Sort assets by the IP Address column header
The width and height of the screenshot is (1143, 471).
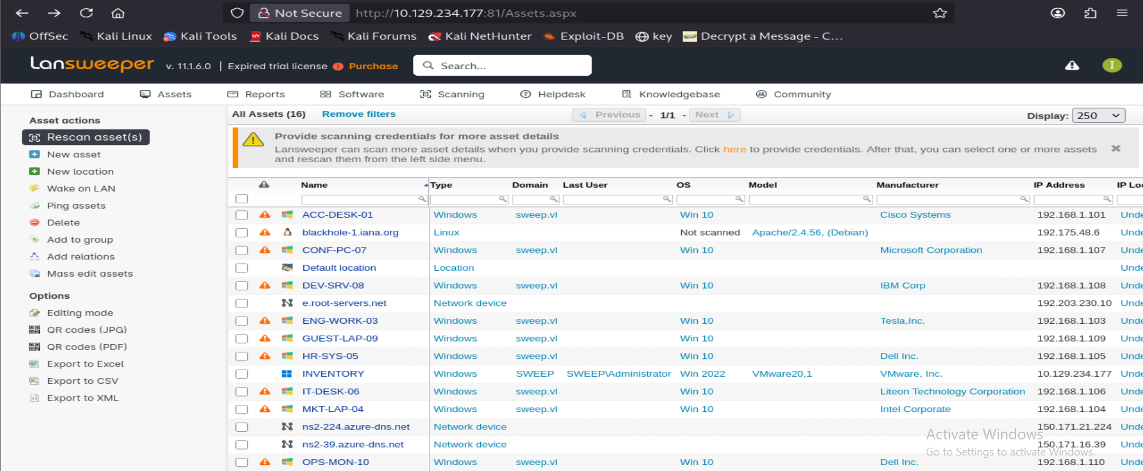[x=1059, y=185]
